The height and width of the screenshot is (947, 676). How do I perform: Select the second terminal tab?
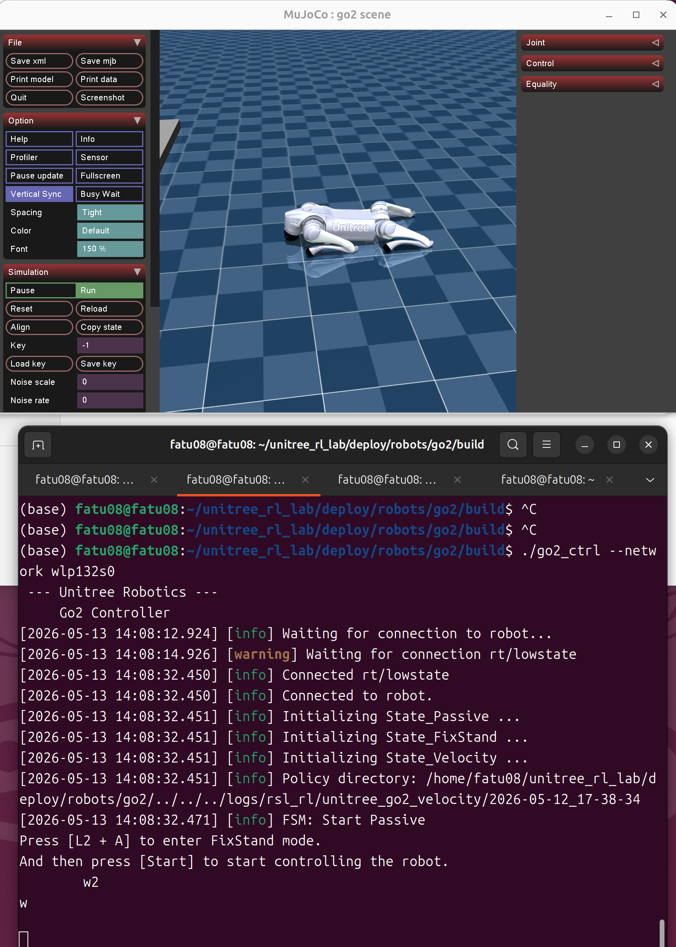coord(236,480)
